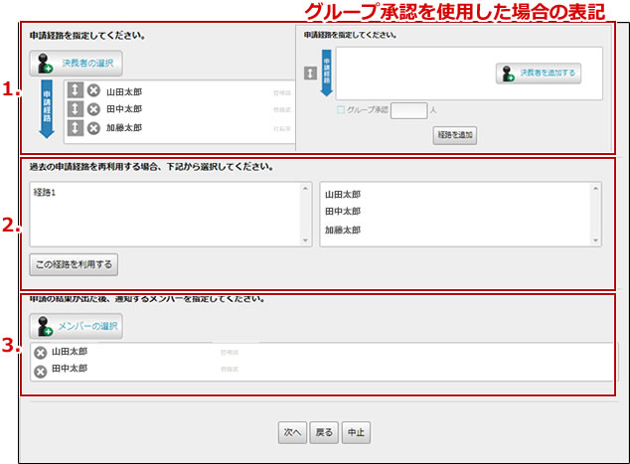
Task: Remove 山田太郎 from the notification members
Action: (x=40, y=353)
